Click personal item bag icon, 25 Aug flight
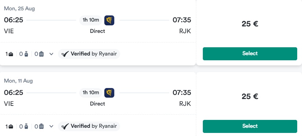 (x=11, y=54)
